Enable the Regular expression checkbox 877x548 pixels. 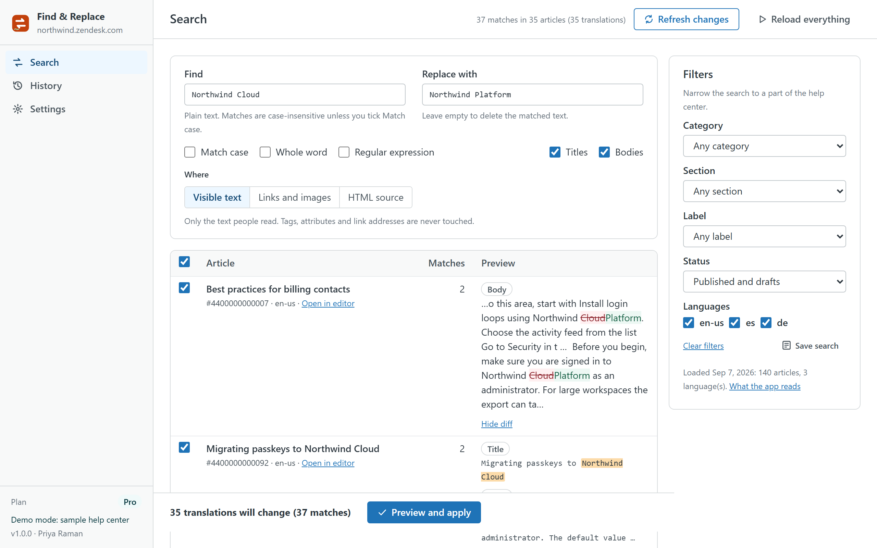point(344,152)
